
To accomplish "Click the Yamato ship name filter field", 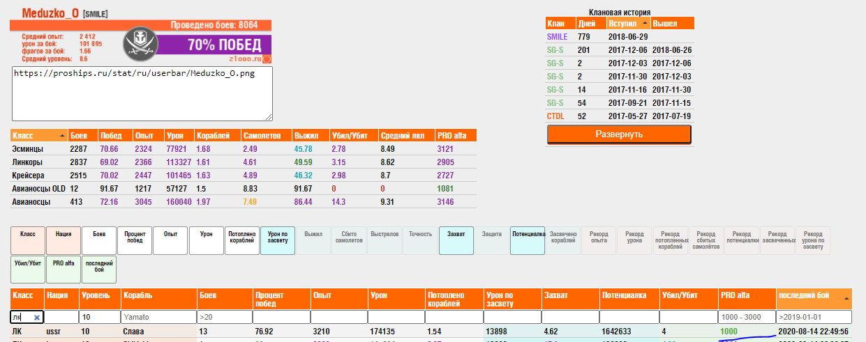I will pos(159,317).
